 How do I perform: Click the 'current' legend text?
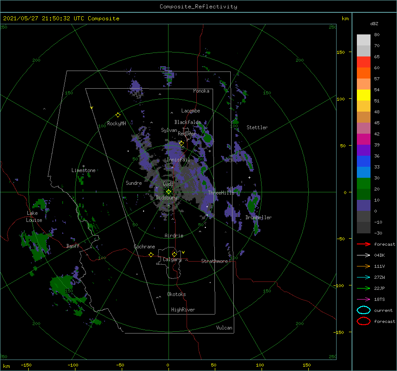click(383, 310)
